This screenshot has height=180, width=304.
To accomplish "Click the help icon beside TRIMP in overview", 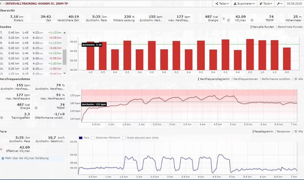I will click(252, 20).
